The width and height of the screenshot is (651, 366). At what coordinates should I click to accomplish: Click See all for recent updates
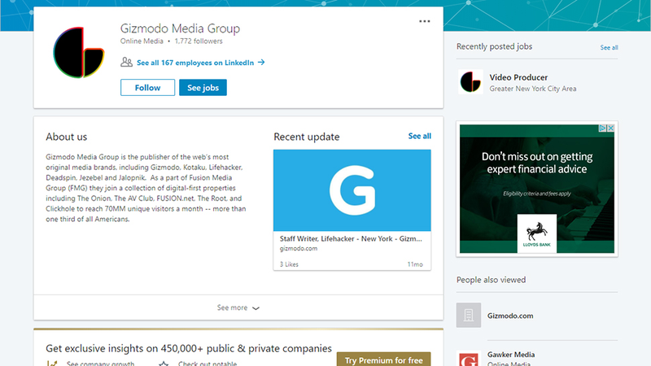(x=419, y=136)
